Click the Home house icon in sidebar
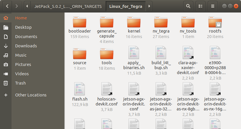 6,18
